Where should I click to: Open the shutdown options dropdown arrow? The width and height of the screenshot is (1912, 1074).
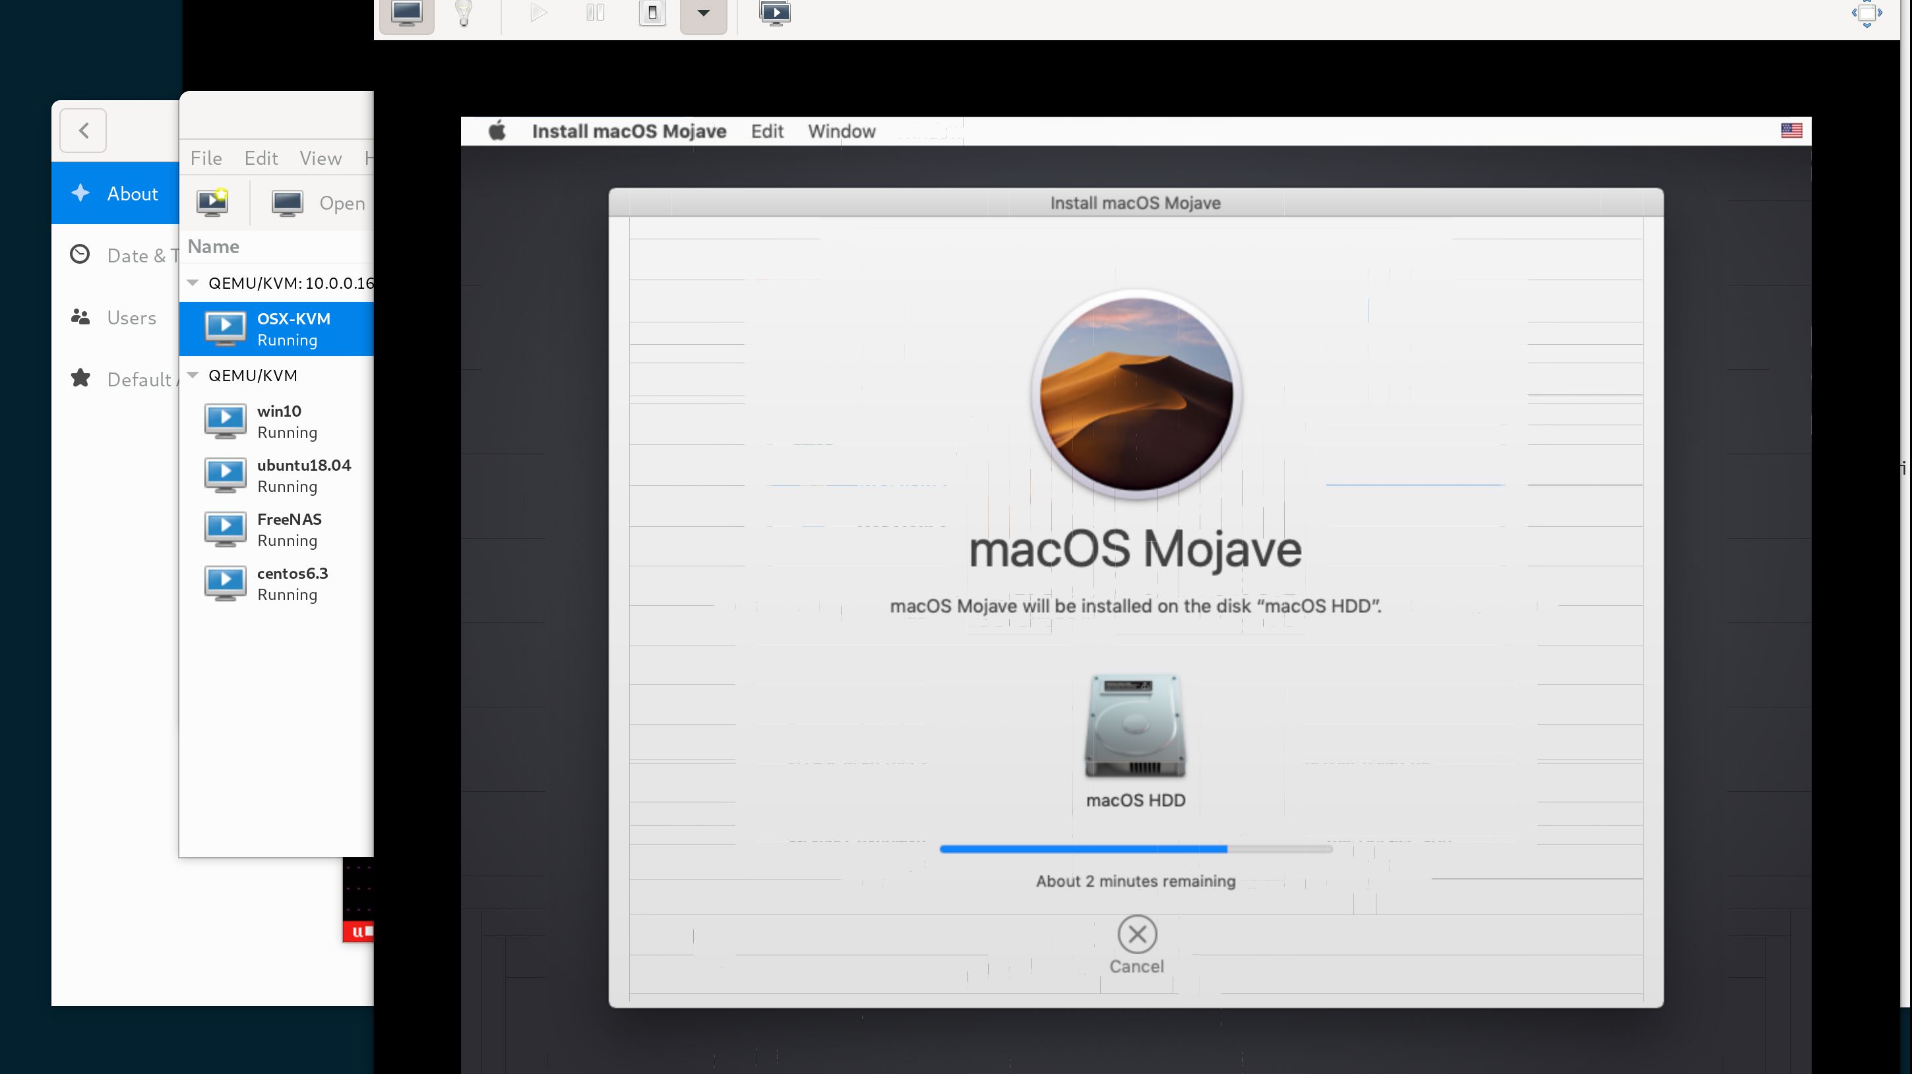703,13
